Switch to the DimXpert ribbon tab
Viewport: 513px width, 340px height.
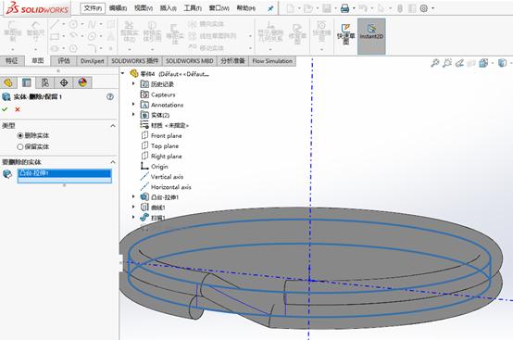click(x=92, y=61)
